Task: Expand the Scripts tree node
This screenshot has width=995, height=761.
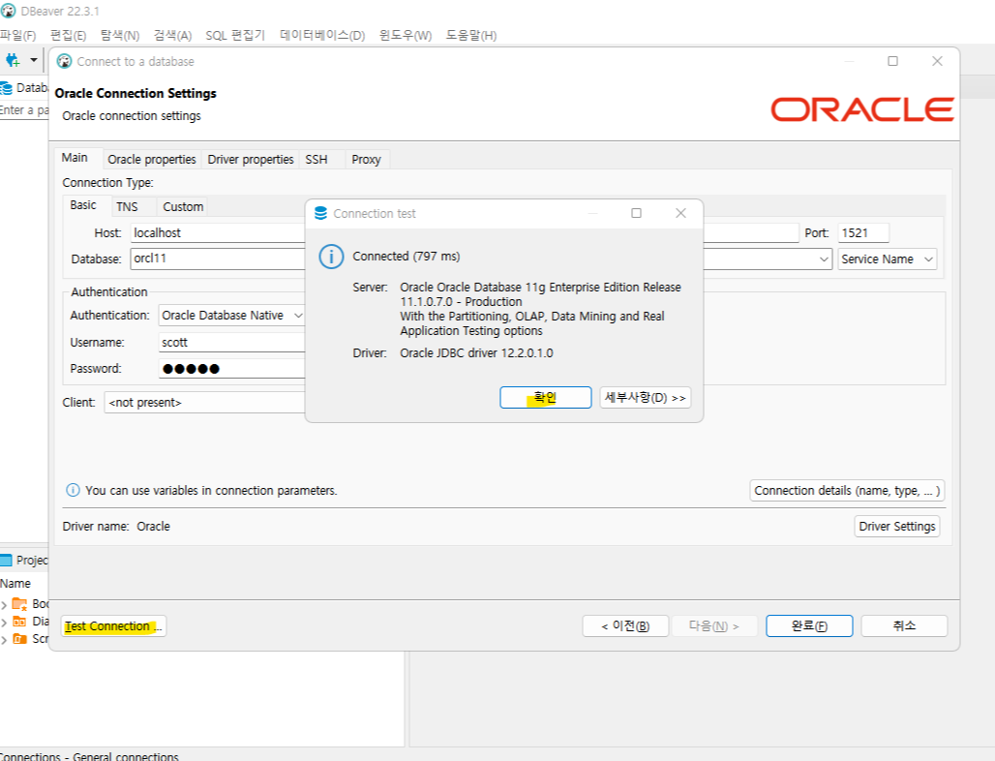Action: click(5, 640)
